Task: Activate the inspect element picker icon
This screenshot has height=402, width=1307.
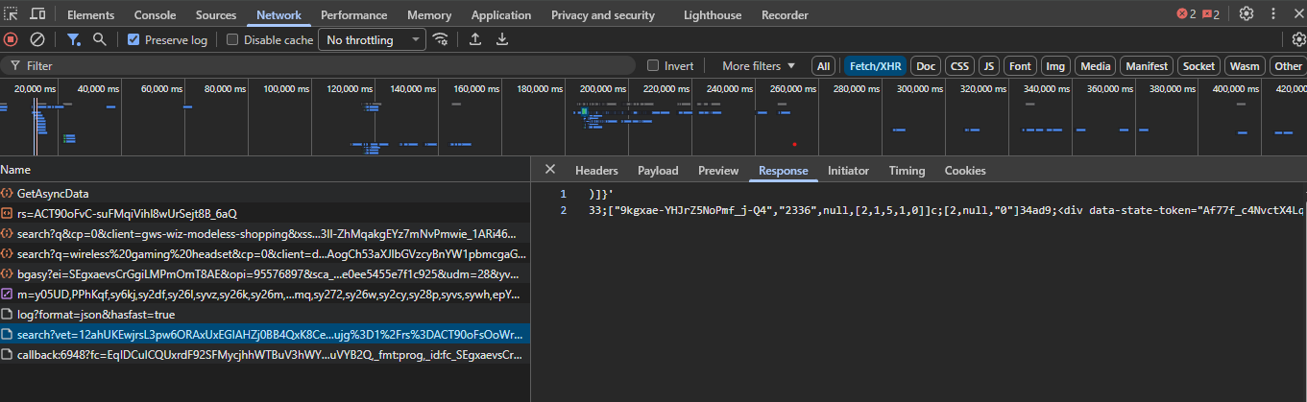Action: 11,14
